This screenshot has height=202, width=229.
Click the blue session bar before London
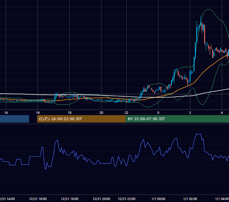click(x=14, y=119)
